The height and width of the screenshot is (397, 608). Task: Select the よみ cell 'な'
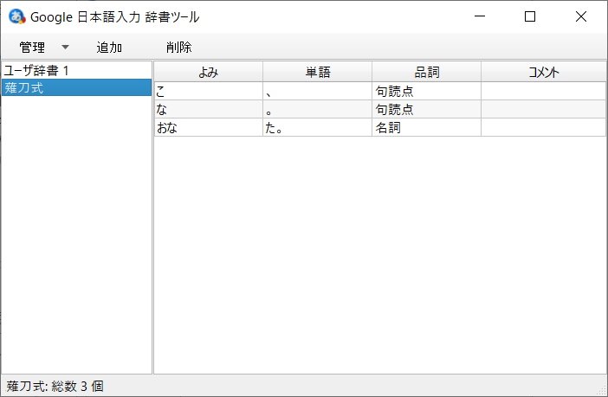[x=209, y=110]
